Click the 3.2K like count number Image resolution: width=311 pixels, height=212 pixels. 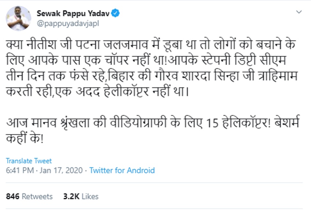click(71, 196)
